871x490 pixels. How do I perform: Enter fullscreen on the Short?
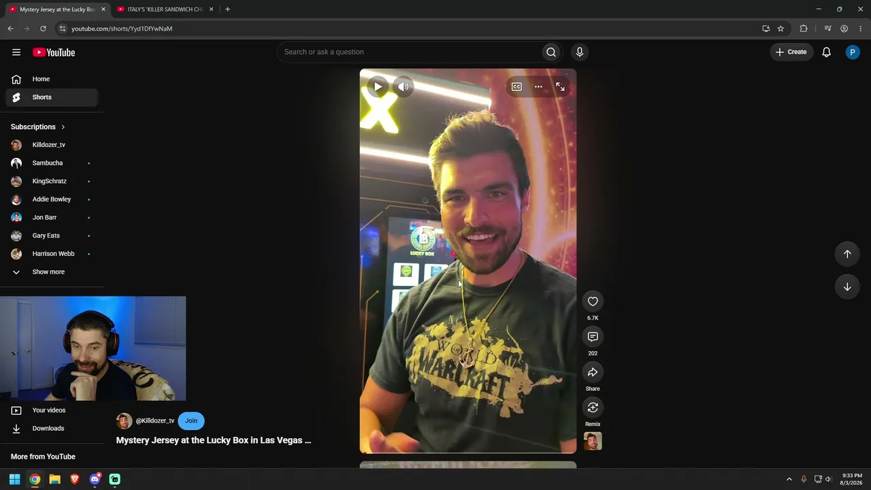pos(560,86)
